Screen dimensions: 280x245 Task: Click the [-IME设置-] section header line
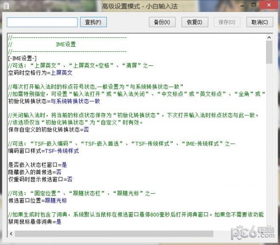(x=22, y=58)
